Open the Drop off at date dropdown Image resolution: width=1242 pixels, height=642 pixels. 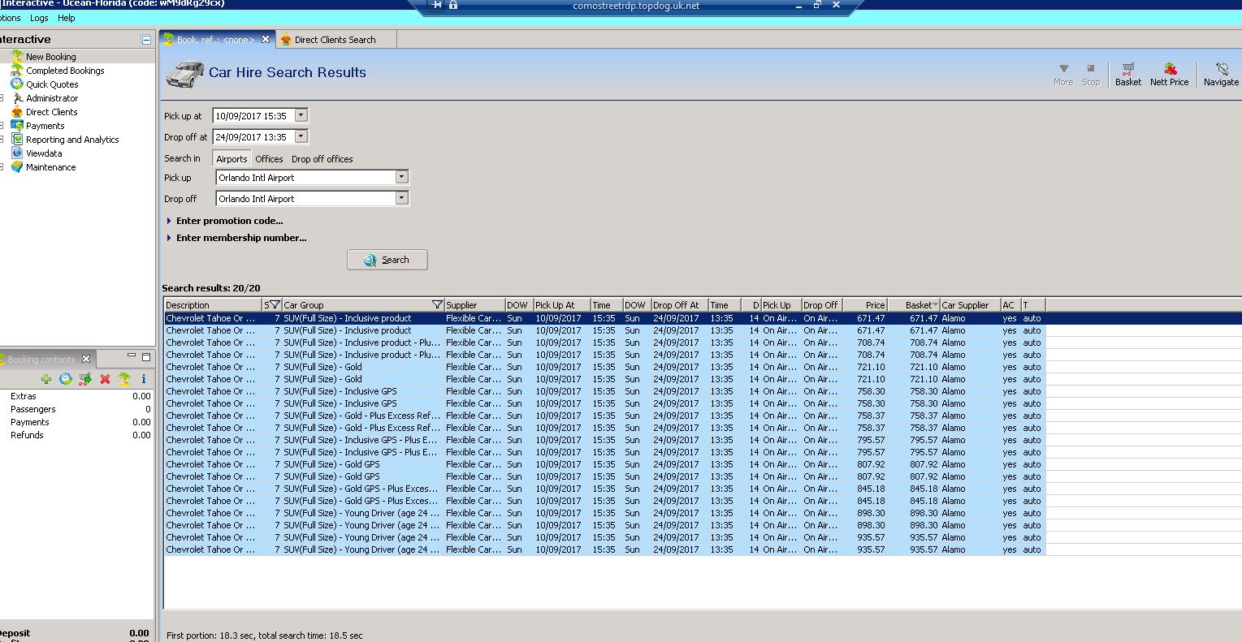coord(301,137)
